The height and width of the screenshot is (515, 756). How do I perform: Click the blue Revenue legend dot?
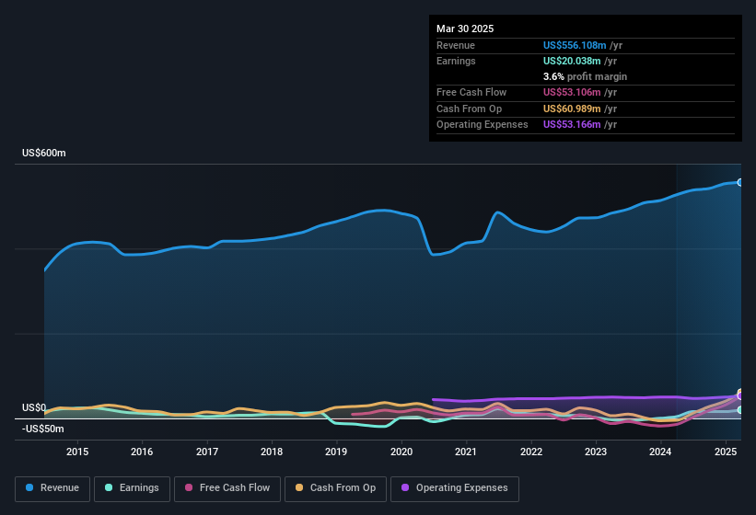[x=29, y=487]
